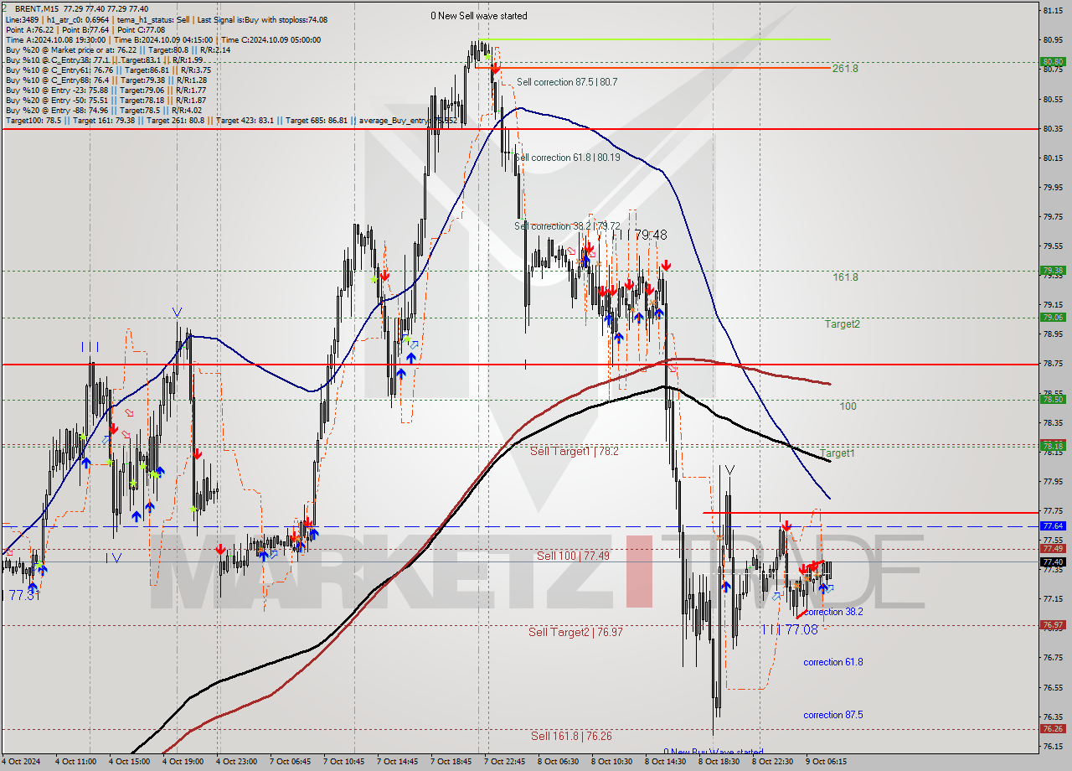Click 'Sell correction 38.2 | 79.72' label
This screenshot has width=1072, height=771.
pyautogui.click(x=567, y=226)
